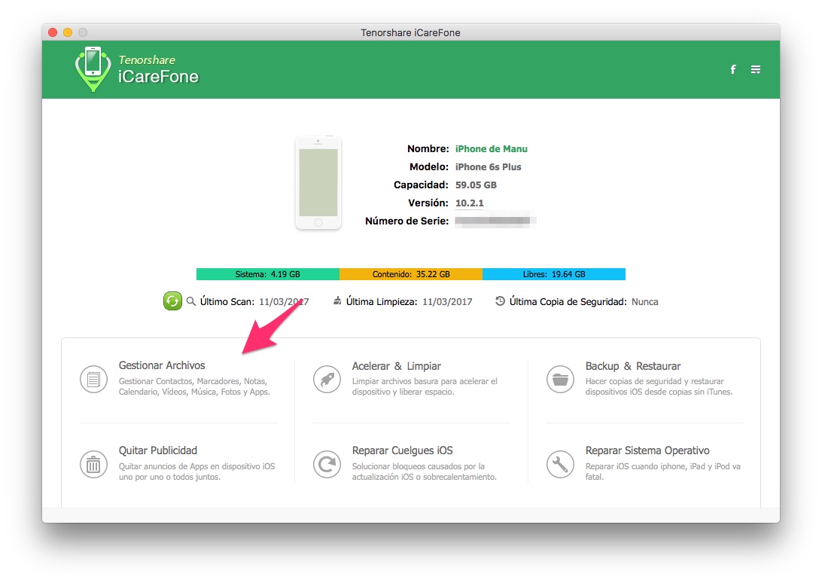
Task: Click the model text iPhone 6s Plus
Action: 488,167
